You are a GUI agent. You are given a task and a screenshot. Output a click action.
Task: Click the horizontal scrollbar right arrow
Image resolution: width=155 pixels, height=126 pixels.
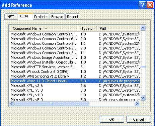[137, 104]
